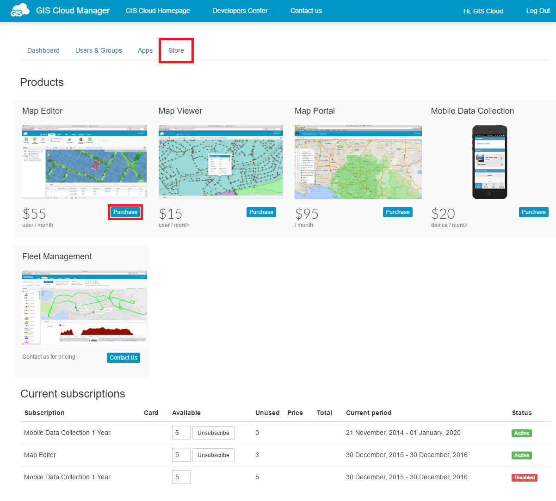Purchase the Map Editor product

125,212
